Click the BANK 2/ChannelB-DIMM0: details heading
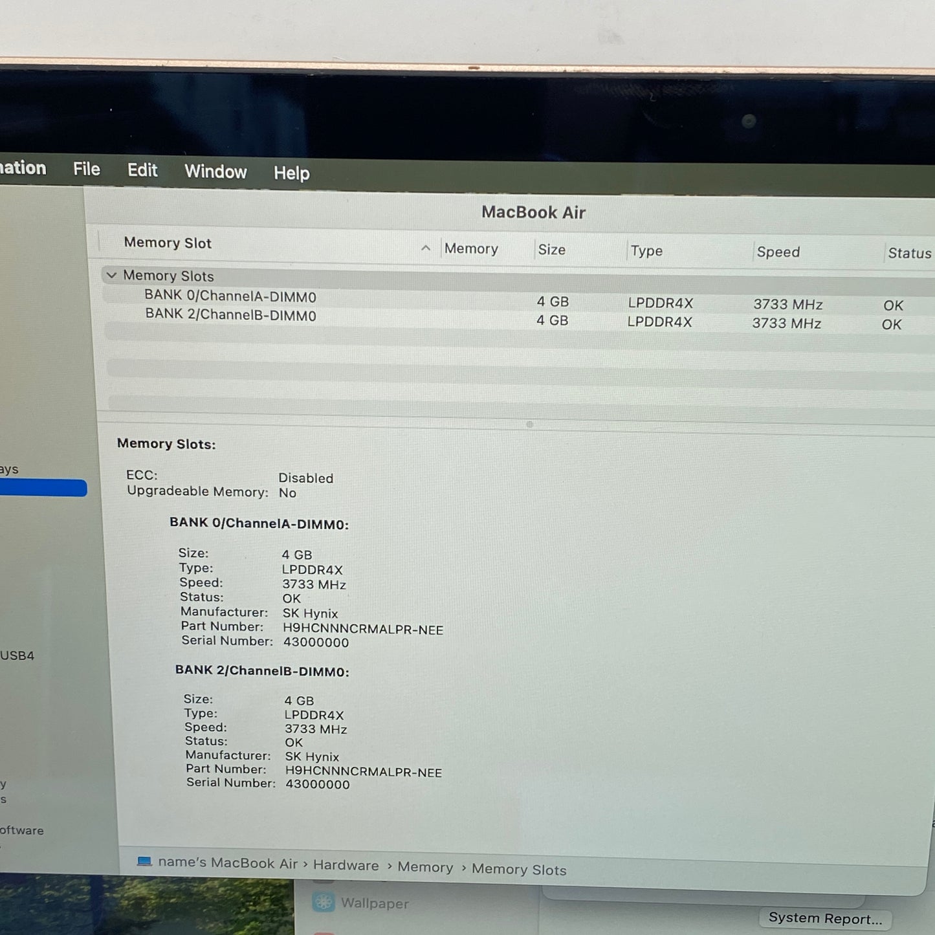The width and height of the screenshot is (935, 935). (x=262, y=671)
